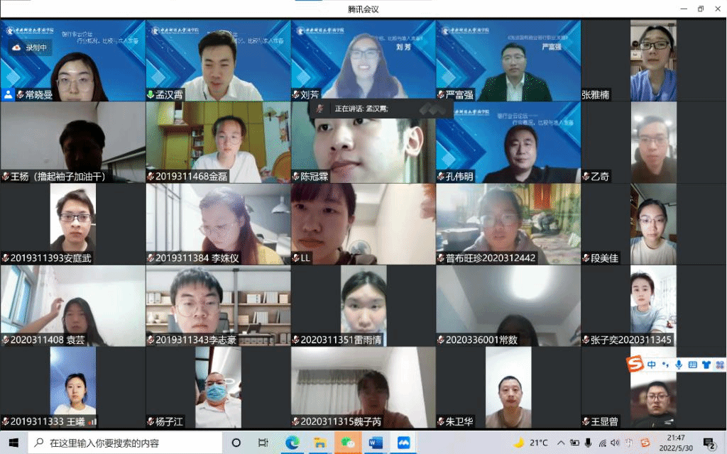Image resolution: width=727 pixels, height=454 pixels.
Task: Open Sogou soft keyboard
Action: click(x=692, y=365)
